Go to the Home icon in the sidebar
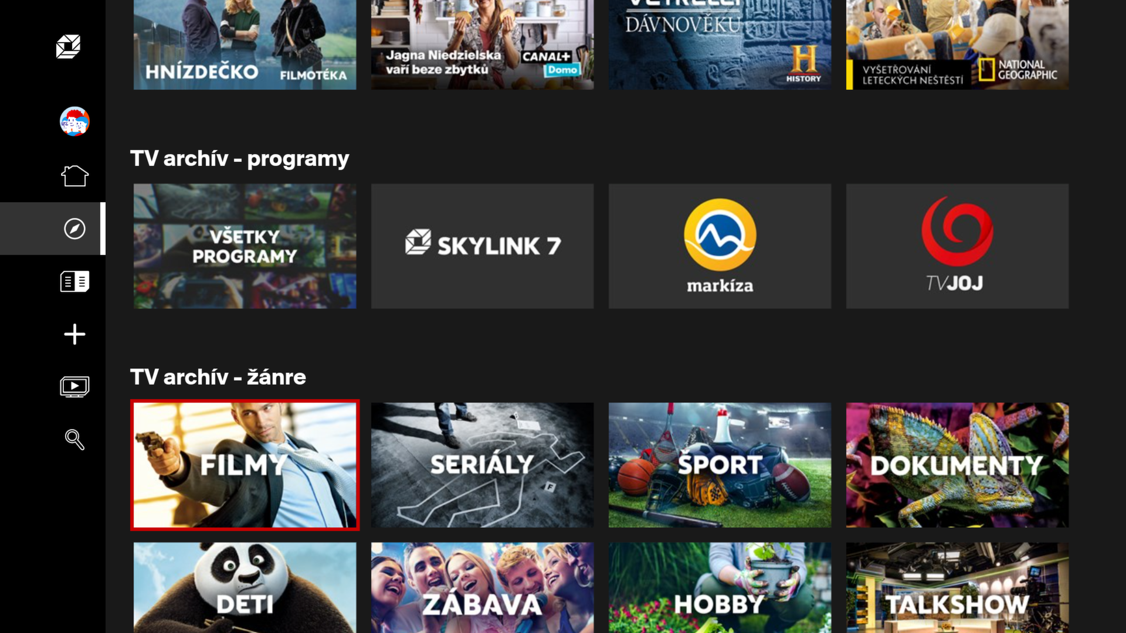 pos(75,175)
